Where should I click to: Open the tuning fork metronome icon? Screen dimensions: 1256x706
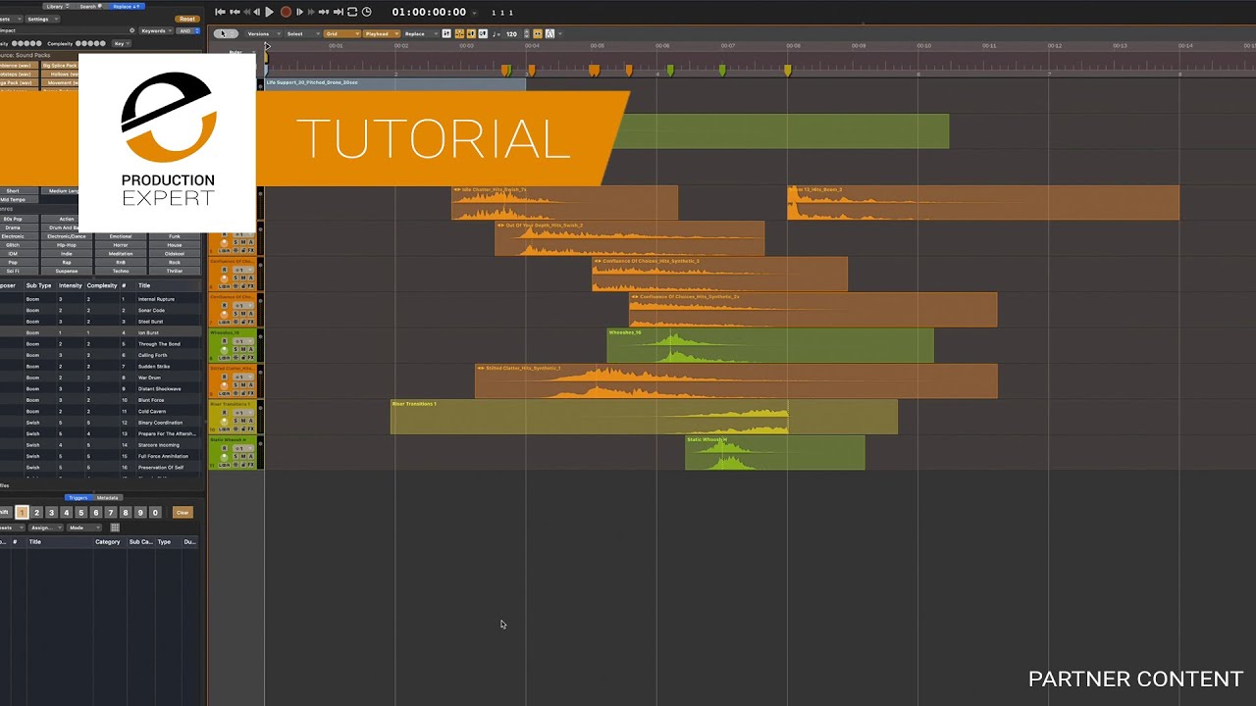pos(549,33)
